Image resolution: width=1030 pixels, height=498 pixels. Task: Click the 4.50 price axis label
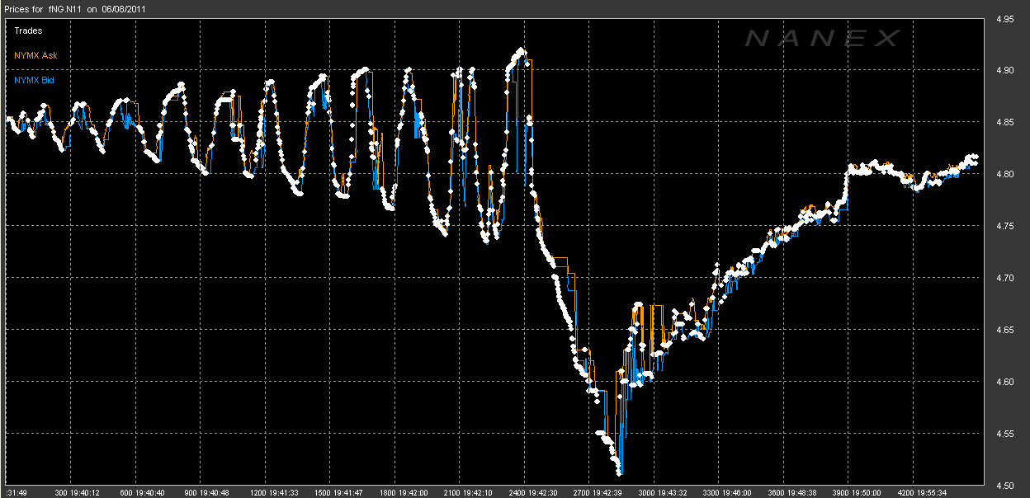coord(1004,485)
